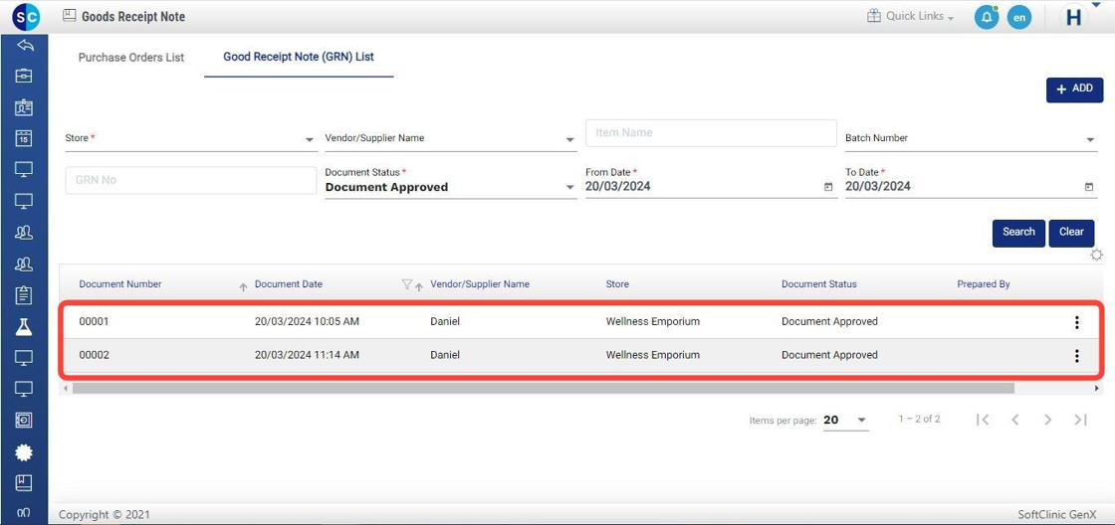Click the ADD button

tap(1074, 89)
